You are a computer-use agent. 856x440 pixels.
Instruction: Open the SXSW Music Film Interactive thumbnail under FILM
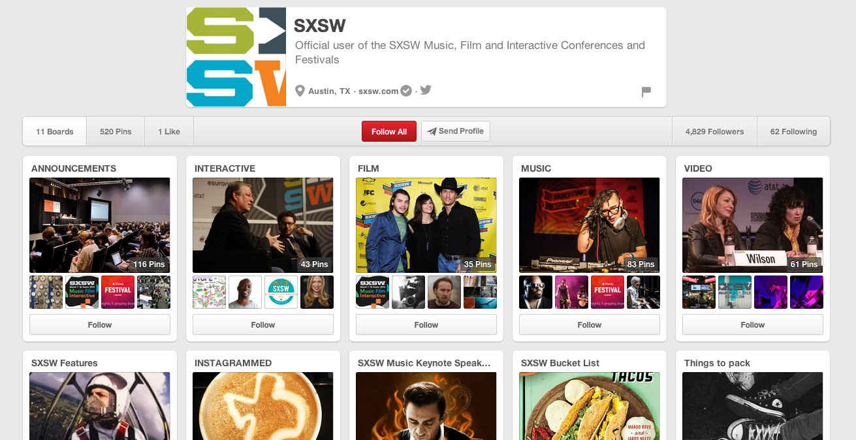[373, 292]
